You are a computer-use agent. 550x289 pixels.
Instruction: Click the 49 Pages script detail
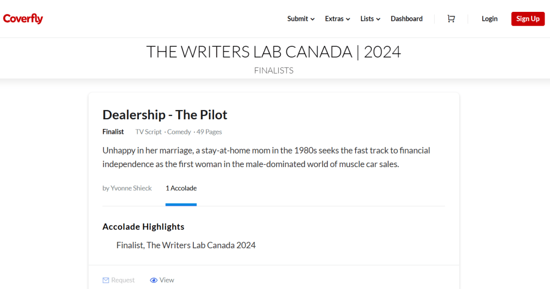209,132
